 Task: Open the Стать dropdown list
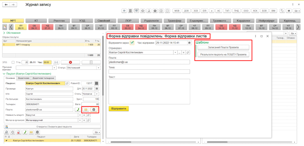[x=97, y=94]
